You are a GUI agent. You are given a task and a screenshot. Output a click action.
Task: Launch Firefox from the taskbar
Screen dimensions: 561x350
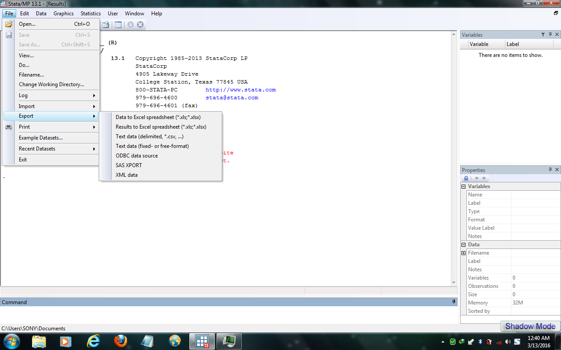121,341
